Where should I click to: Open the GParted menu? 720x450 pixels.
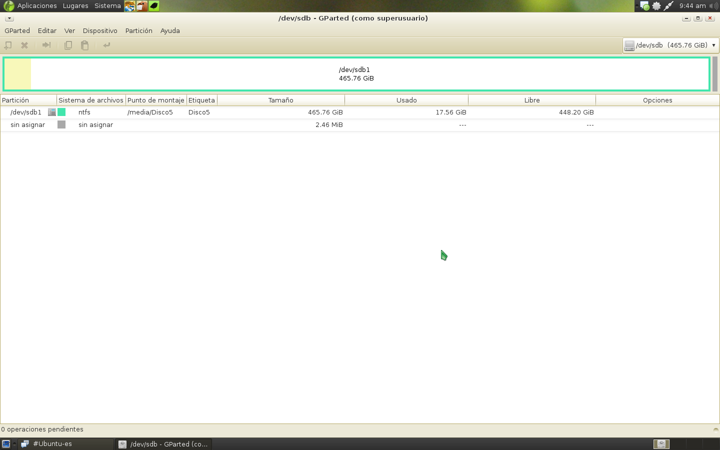pos(17,30)
